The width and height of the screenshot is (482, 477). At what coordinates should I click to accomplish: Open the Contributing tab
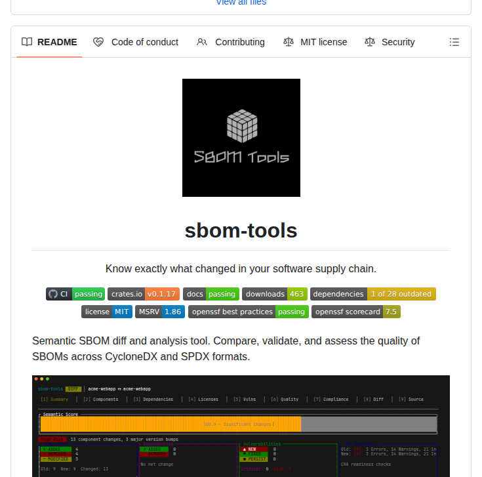click(x=231, y=42)
